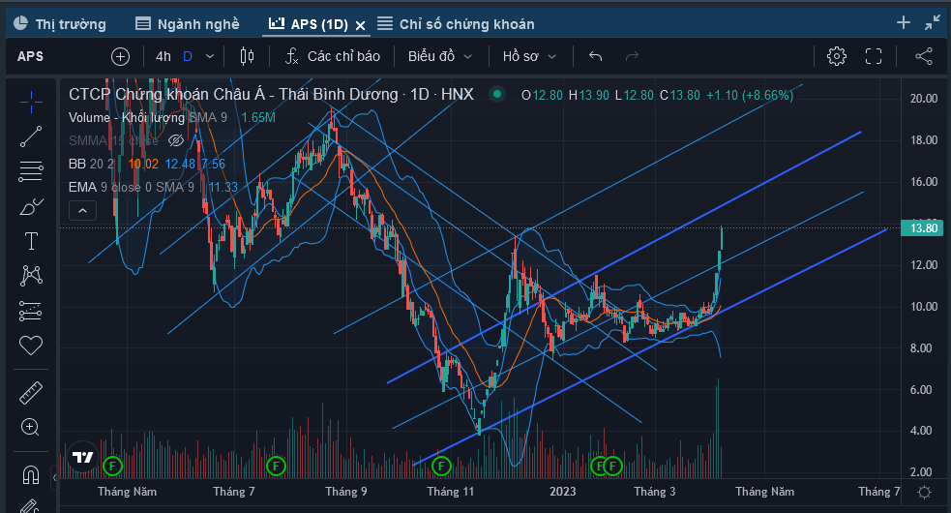
Task: Open the Chỉ số chứng khoán tab
Action: [x=456, y=23]
